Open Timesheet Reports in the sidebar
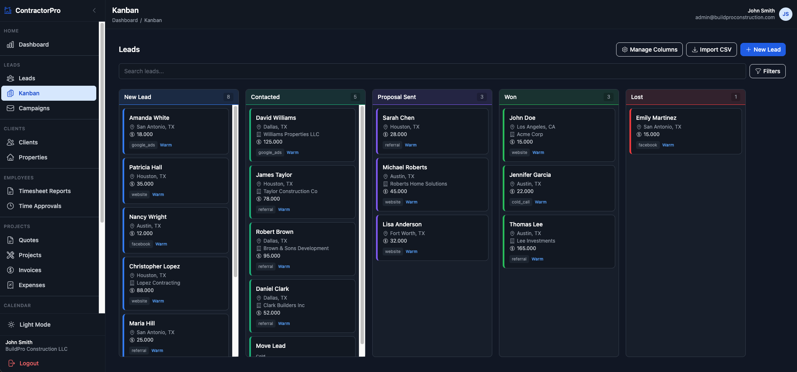Screen dimensions: 797x372 coord(45,191)
